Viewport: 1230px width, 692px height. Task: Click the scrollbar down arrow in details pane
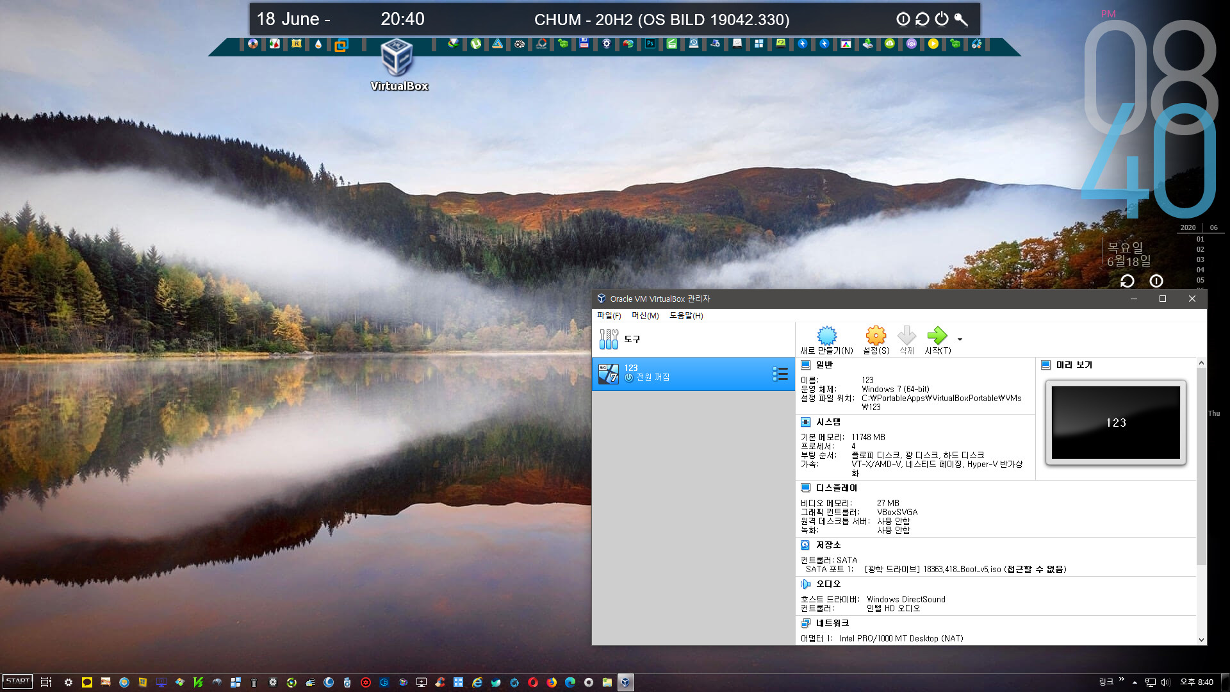point(1201,639)
